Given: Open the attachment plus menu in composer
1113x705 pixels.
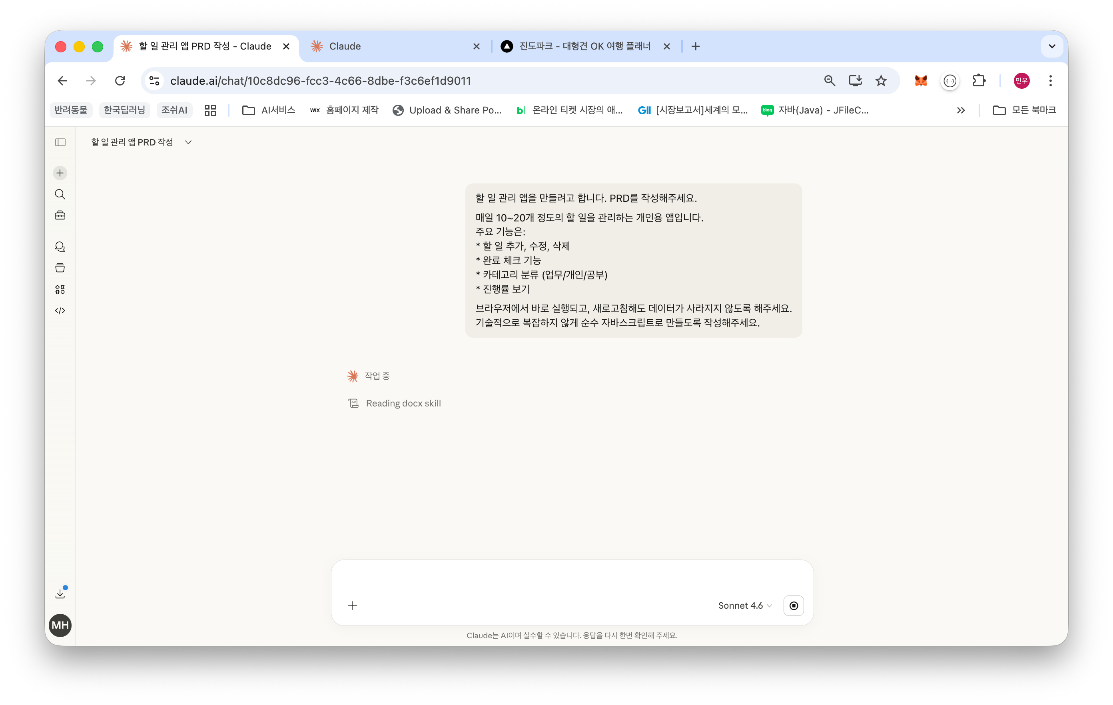Looking at the screenshot, I should tap(353, 605).
